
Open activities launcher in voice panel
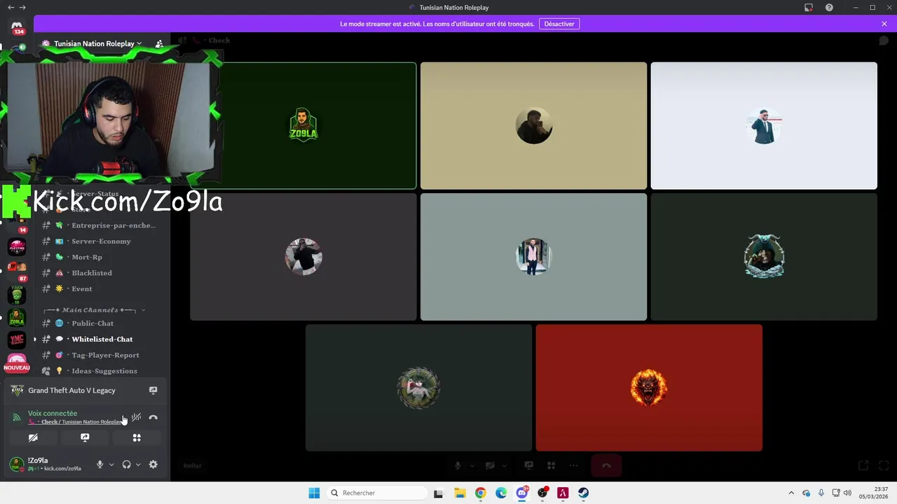(x=137, y=437)
